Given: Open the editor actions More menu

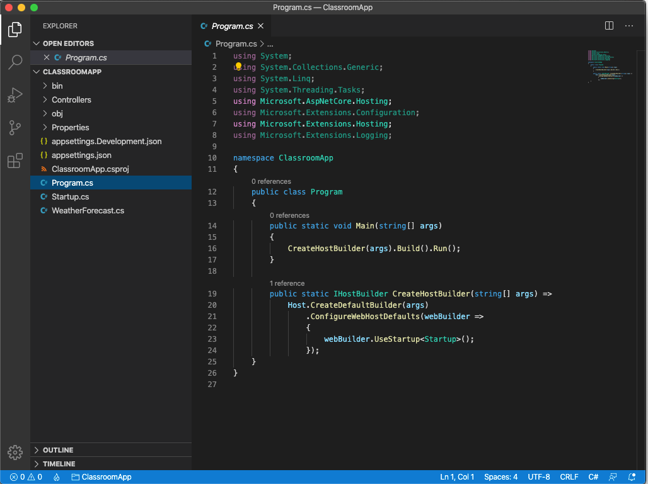Looking at the screenshot, I should click(628, 26).
